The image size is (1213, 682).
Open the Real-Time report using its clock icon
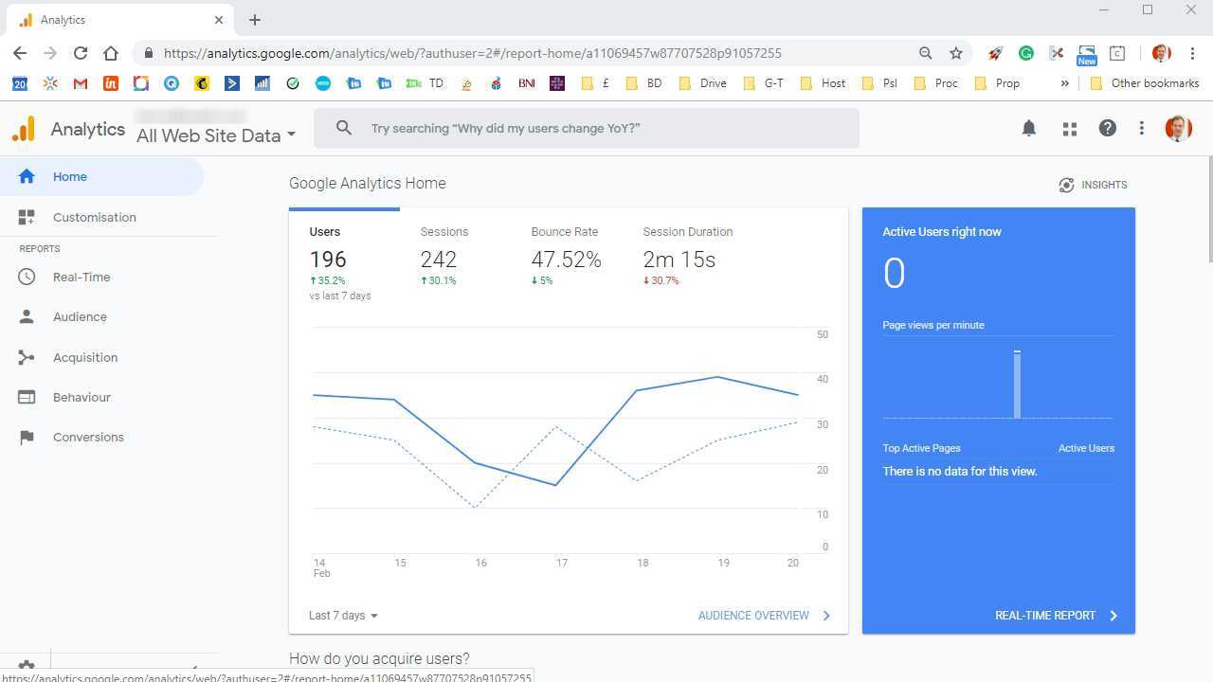click(27, 277)
